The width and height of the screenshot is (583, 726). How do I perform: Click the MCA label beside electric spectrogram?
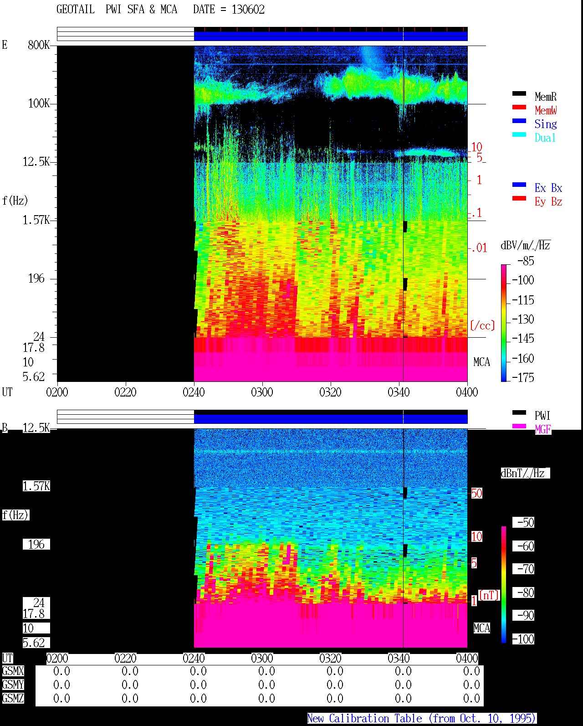[x=481, y=362]
